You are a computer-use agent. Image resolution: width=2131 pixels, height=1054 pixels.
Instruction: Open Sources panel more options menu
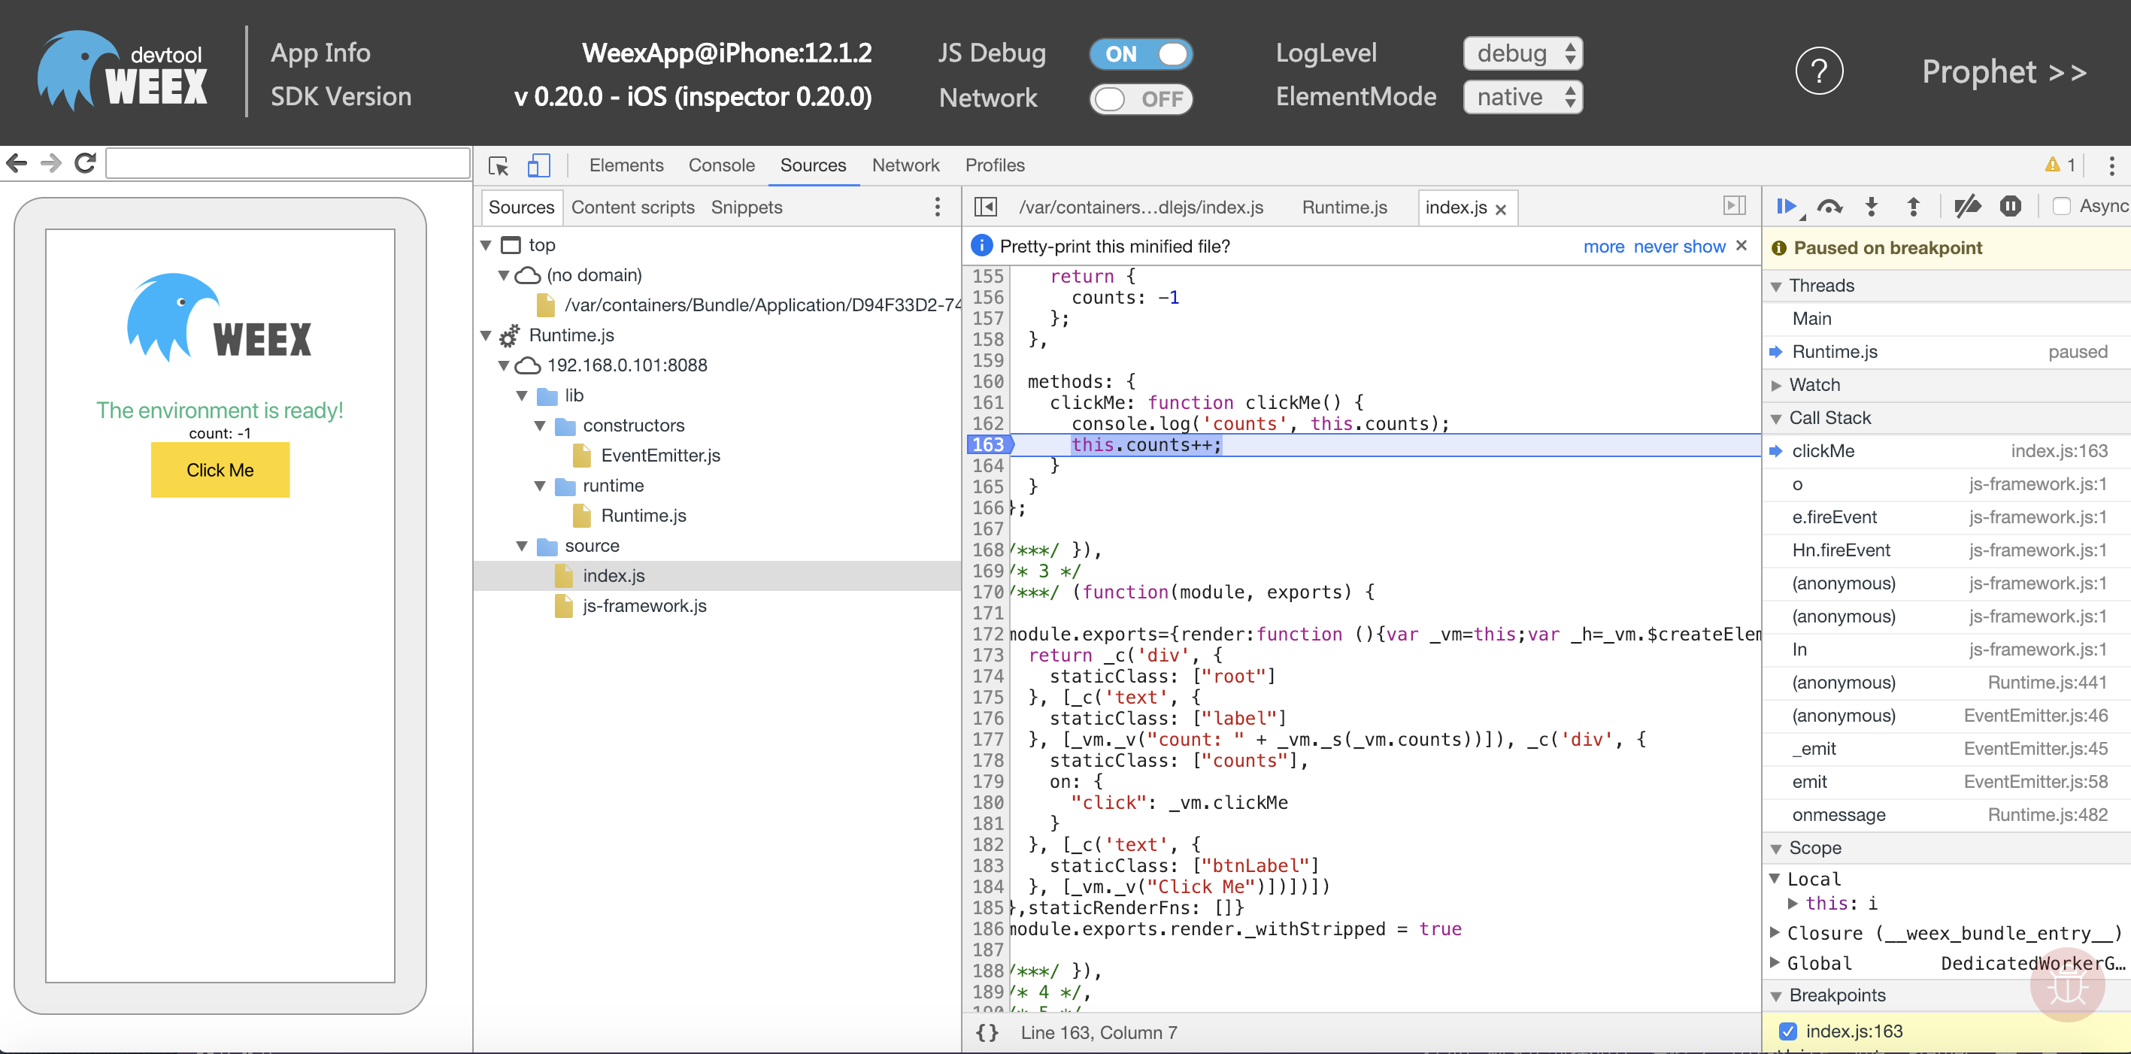pos(936,207)
